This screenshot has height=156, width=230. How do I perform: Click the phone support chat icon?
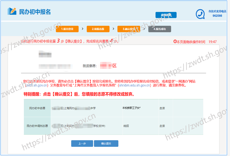pyautogui.click(x=200, y=14)
